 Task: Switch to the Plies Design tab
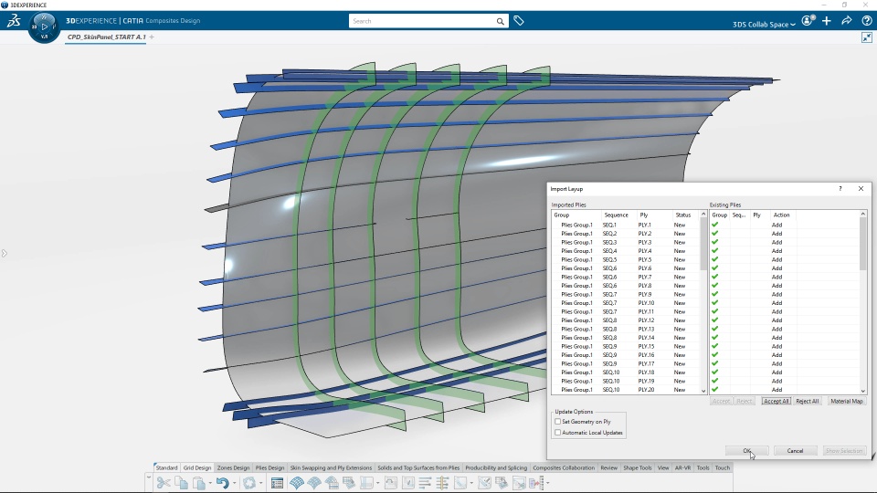[269, 467]
